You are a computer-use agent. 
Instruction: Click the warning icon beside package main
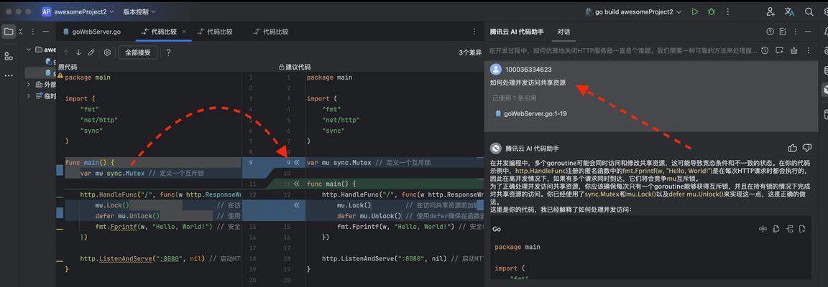click(60, 77)
